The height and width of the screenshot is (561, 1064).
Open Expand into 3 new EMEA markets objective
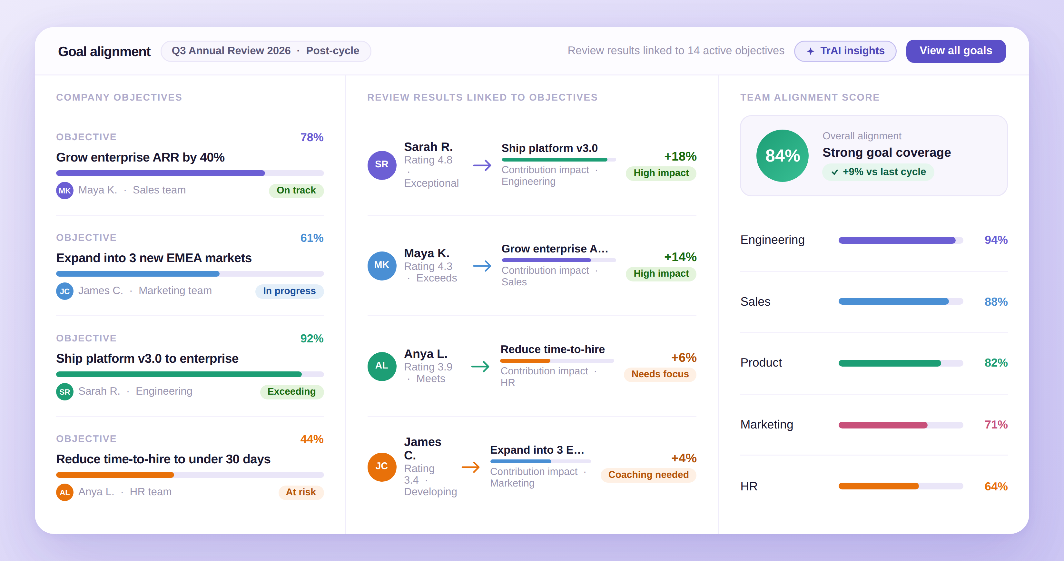point(154,258)
